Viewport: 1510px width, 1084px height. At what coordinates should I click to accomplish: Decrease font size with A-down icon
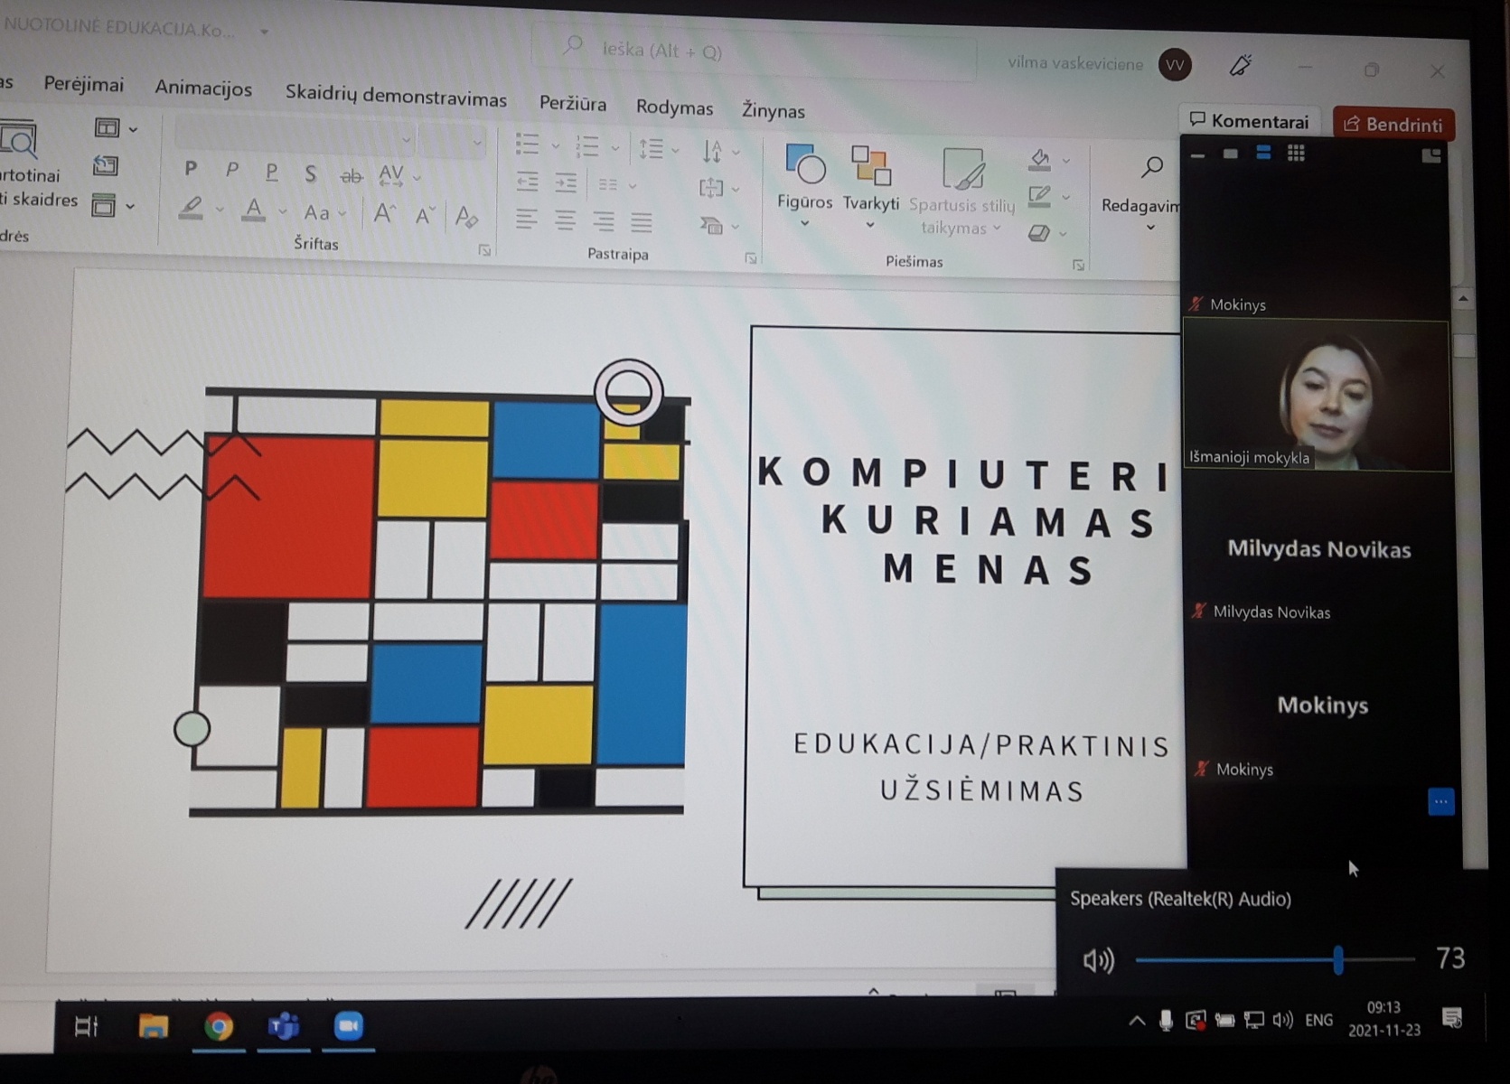tap(424, 216)
